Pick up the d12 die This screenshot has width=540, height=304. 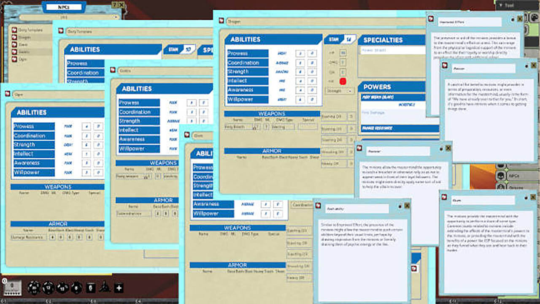click(49, 287)
